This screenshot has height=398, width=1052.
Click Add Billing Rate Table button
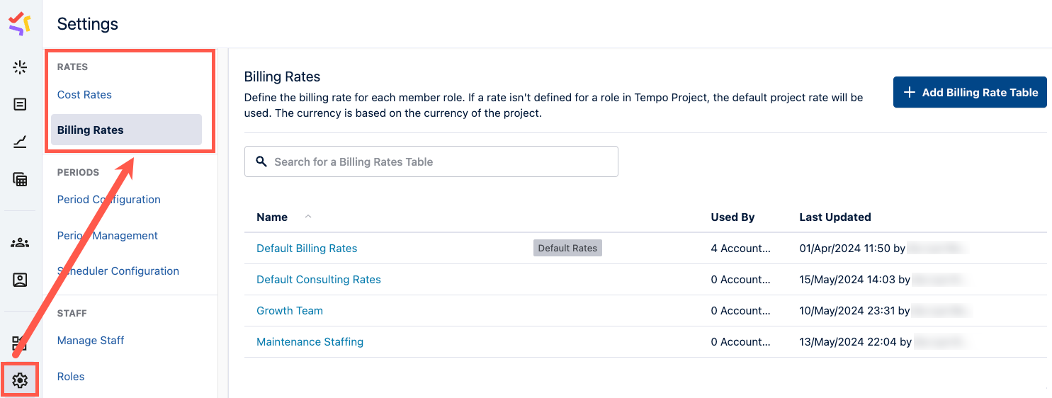point(969,93)
